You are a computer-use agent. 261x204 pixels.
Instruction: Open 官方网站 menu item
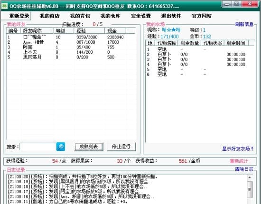click(202, 16)
